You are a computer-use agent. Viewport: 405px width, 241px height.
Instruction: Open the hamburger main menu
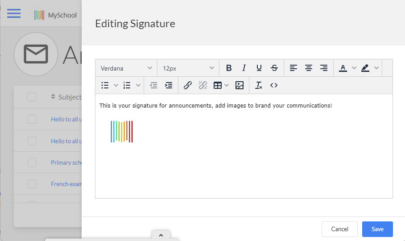(x=14, y=13)
